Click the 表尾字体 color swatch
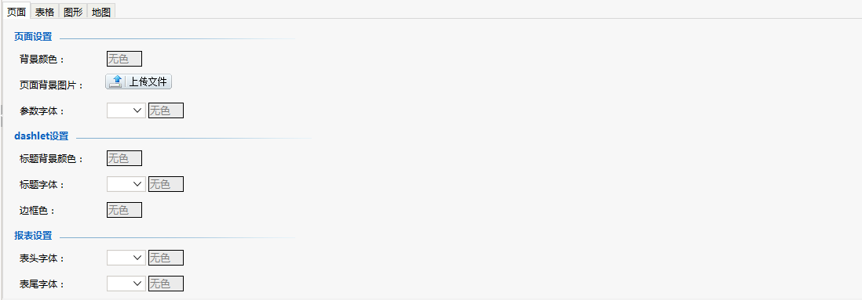862x300 pixels. coord(166,284)
